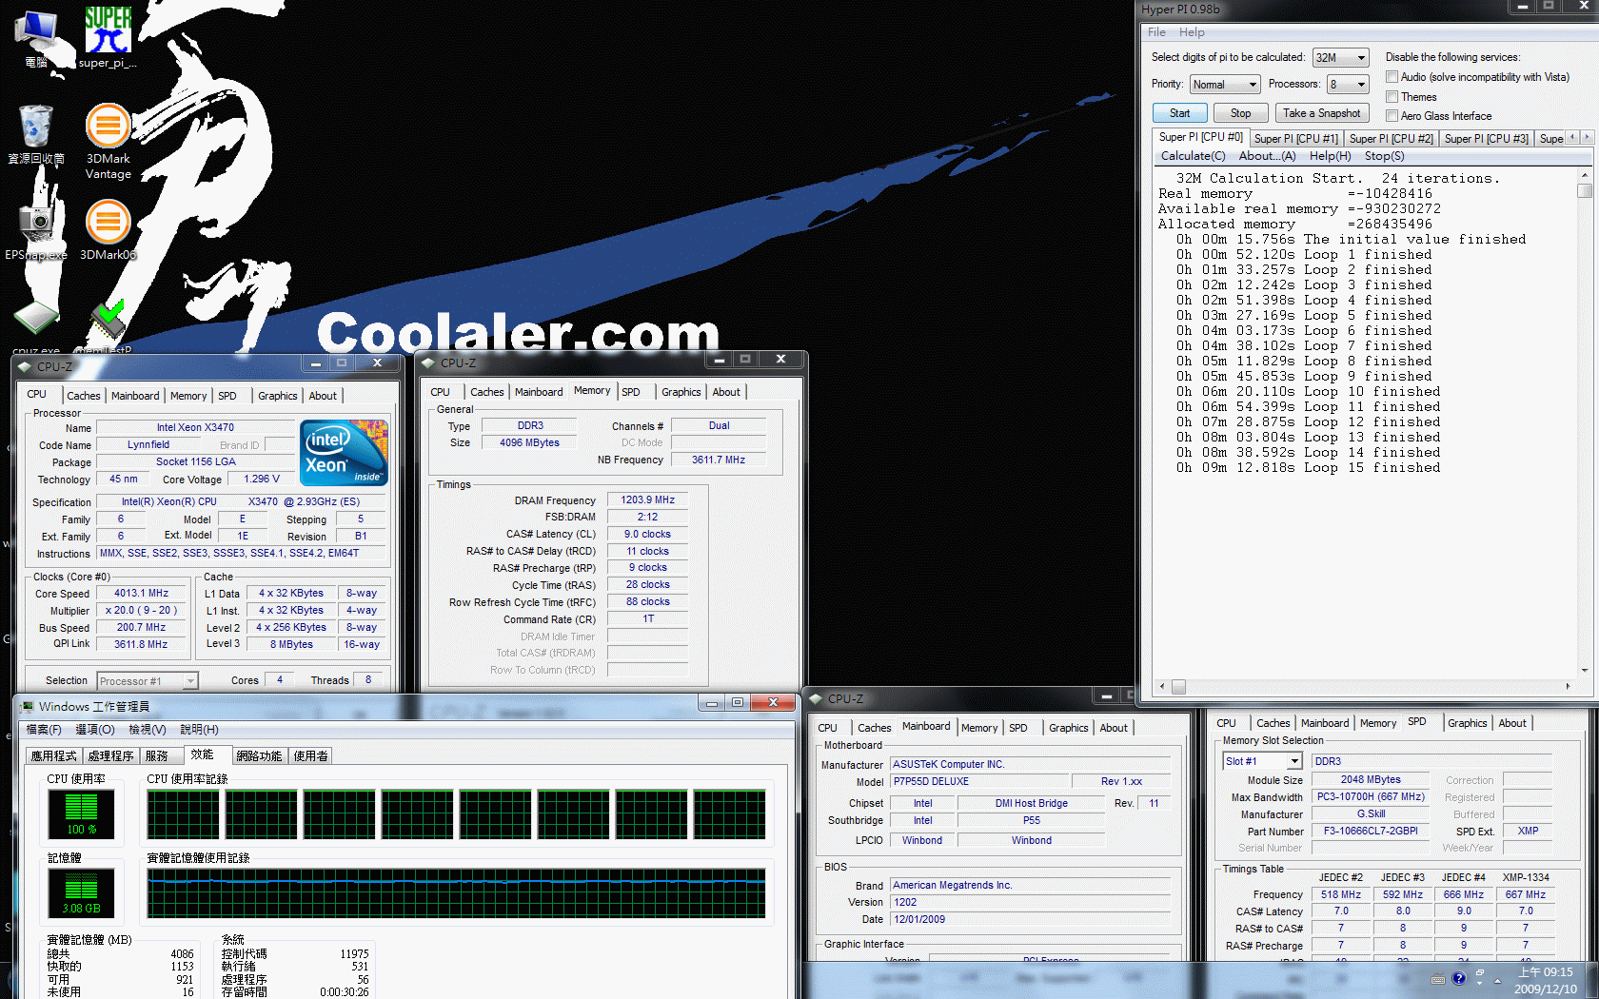This screenshot has width=1599, height=999.
Task: Click the keyboard icon in the system tray
Action: coord(1438,979)
